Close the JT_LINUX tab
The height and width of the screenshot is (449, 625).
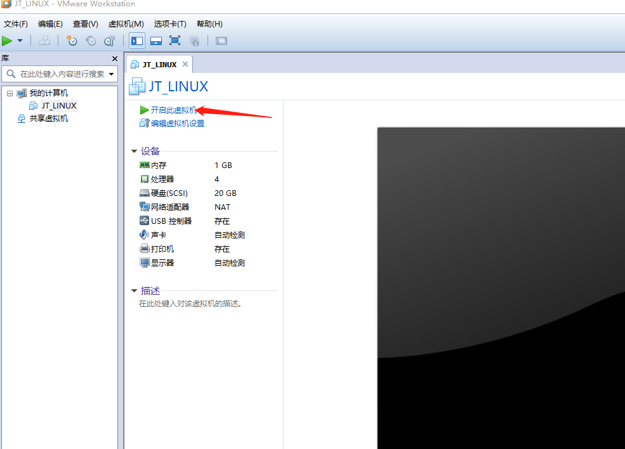pos(185,64)
